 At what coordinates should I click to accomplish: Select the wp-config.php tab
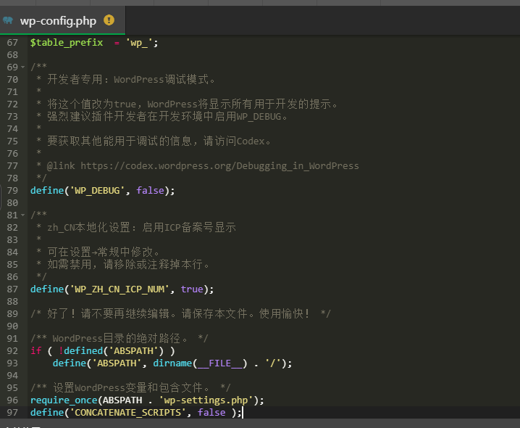point(62,20)
